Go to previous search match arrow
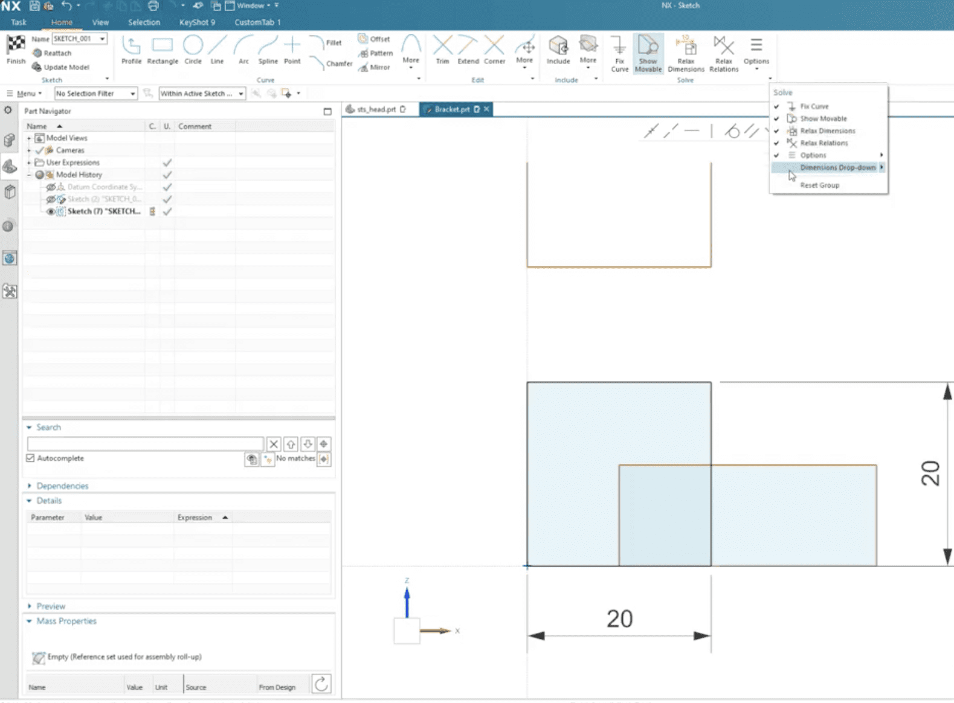The width and height of the screenshot is (954, 703). pos(291,444)
